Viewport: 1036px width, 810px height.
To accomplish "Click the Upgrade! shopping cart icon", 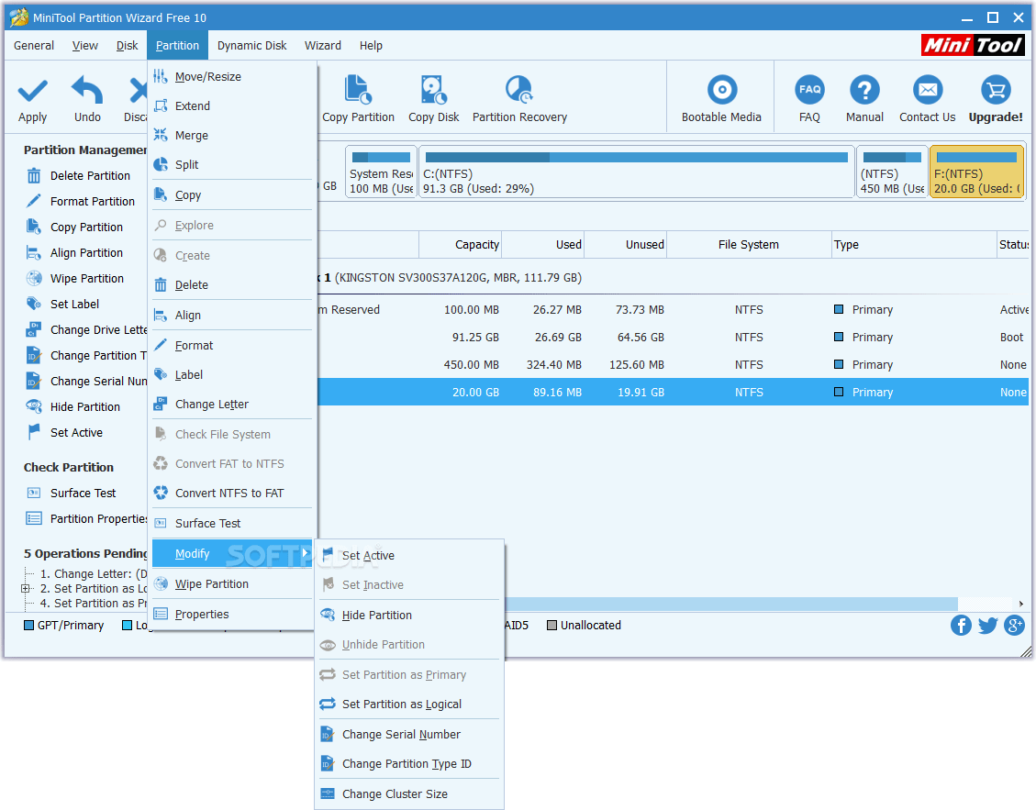I will coord(995,90).
